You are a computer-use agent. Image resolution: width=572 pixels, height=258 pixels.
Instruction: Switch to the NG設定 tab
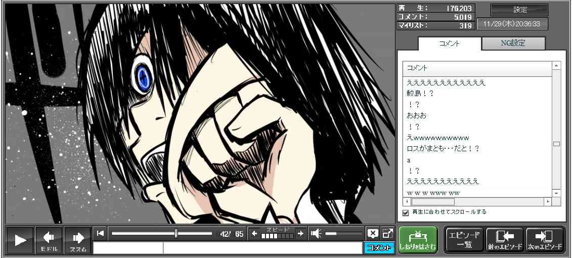pyautogui.click(x=513, y=44)
